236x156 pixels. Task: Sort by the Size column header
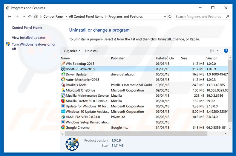[193, 58]
